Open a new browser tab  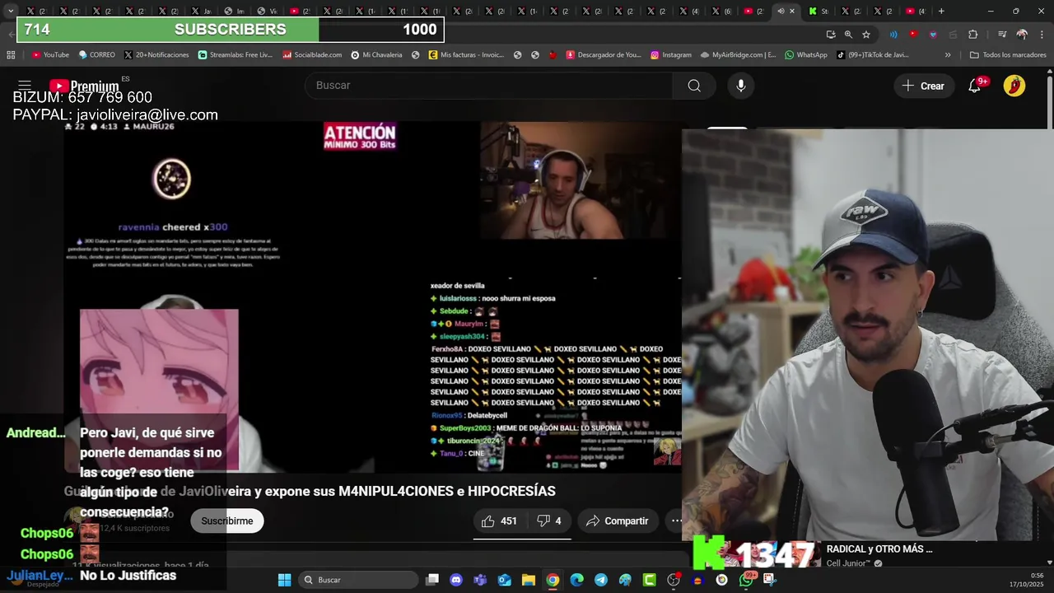click(941, 11)
